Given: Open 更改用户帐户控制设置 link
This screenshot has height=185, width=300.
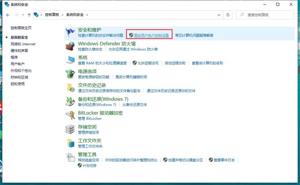Looking at the screenshot, I should pyautogui.click(x=151, y=35).
